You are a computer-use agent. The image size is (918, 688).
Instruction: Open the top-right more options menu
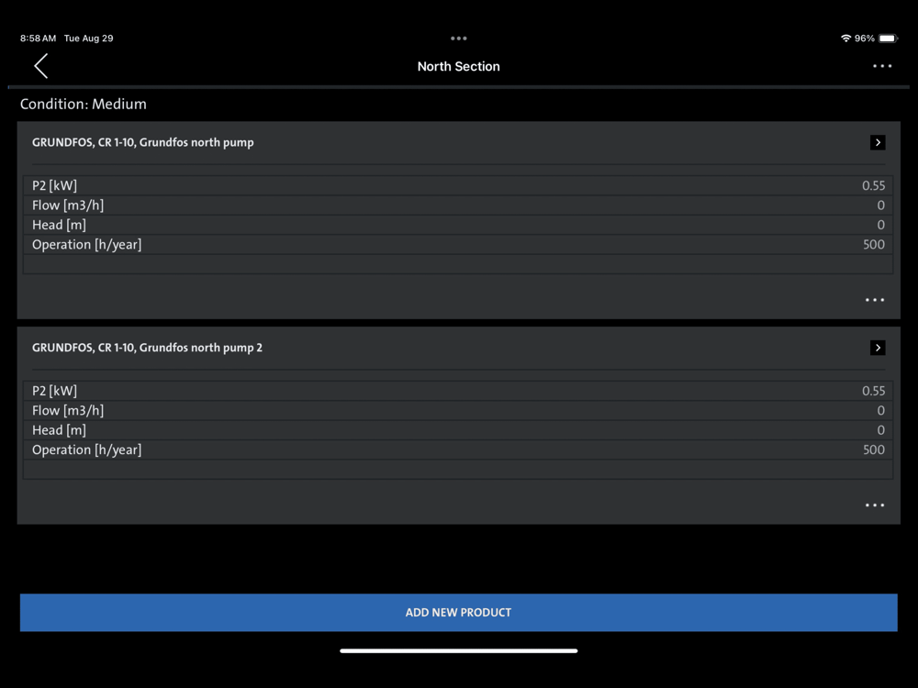(881, 66)
